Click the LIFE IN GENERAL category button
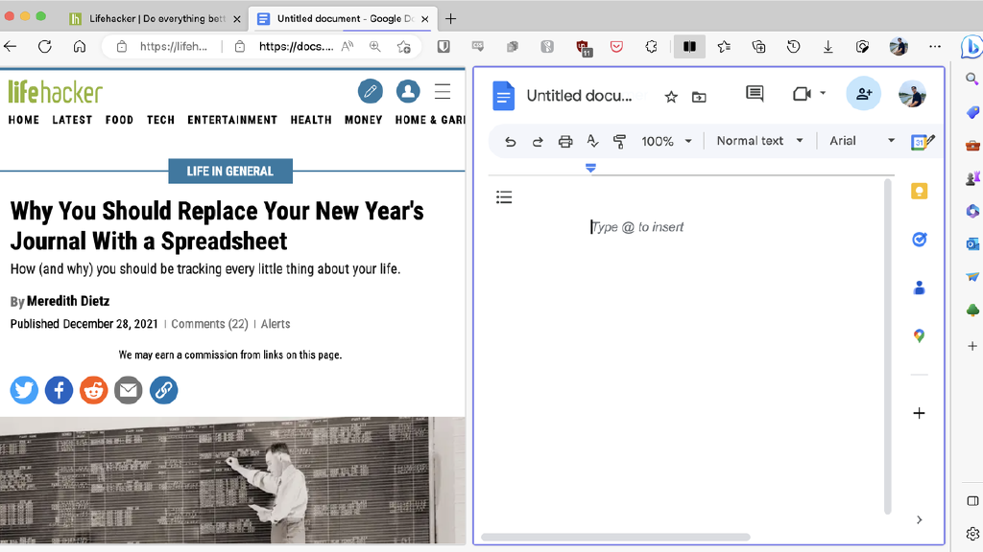The width and height of the screenshot is (983, 552). point(230,171)
